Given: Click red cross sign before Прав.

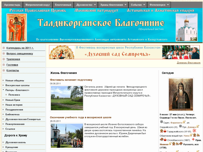Looking at the screenshot, I should point(193,139).
